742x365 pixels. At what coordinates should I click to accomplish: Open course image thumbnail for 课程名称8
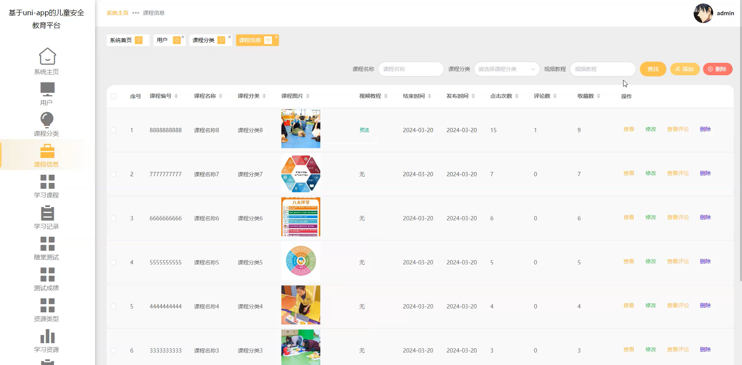[301, 129]
